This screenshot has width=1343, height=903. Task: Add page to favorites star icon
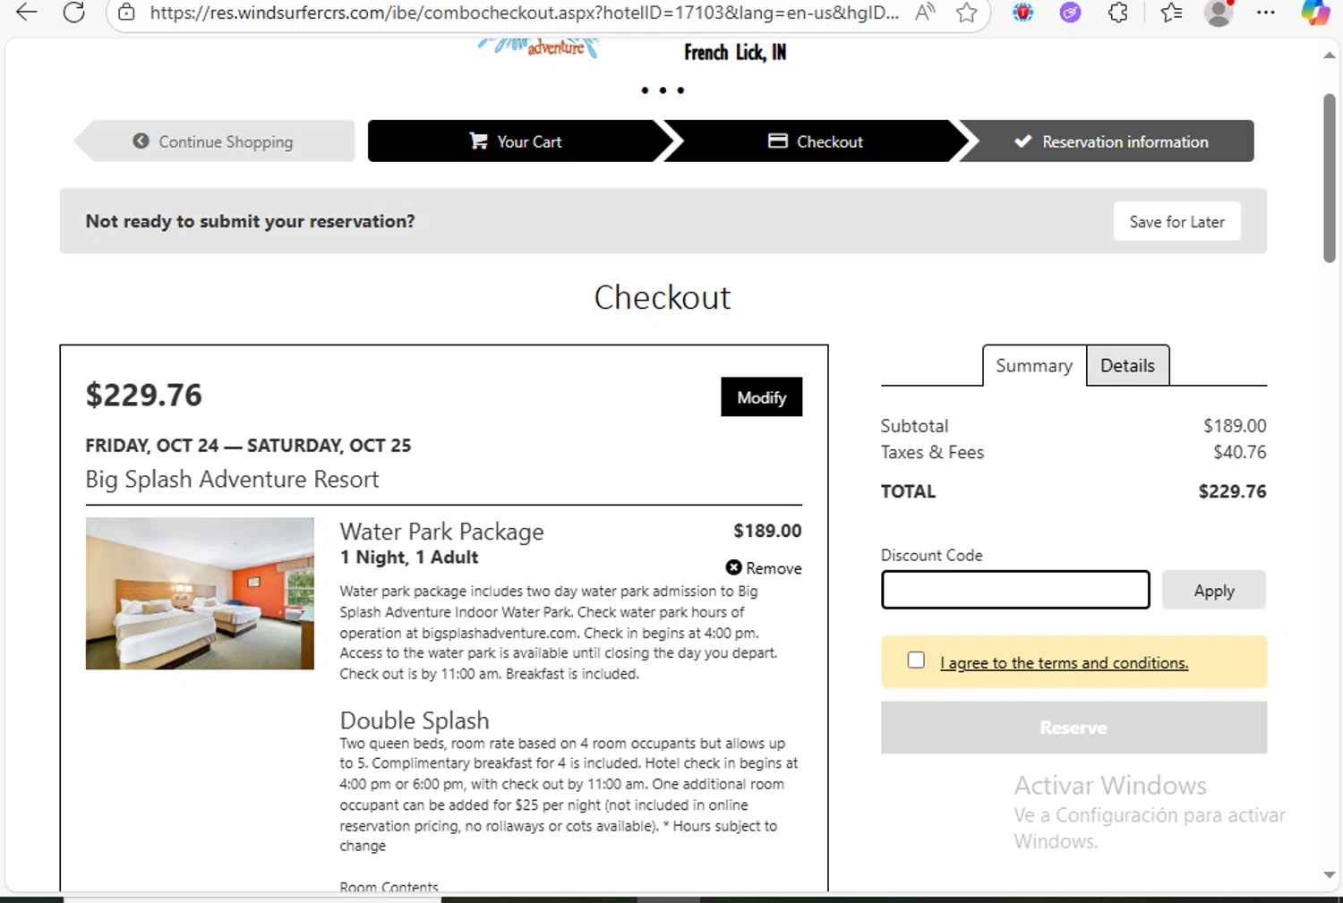[x=966, y=13]
